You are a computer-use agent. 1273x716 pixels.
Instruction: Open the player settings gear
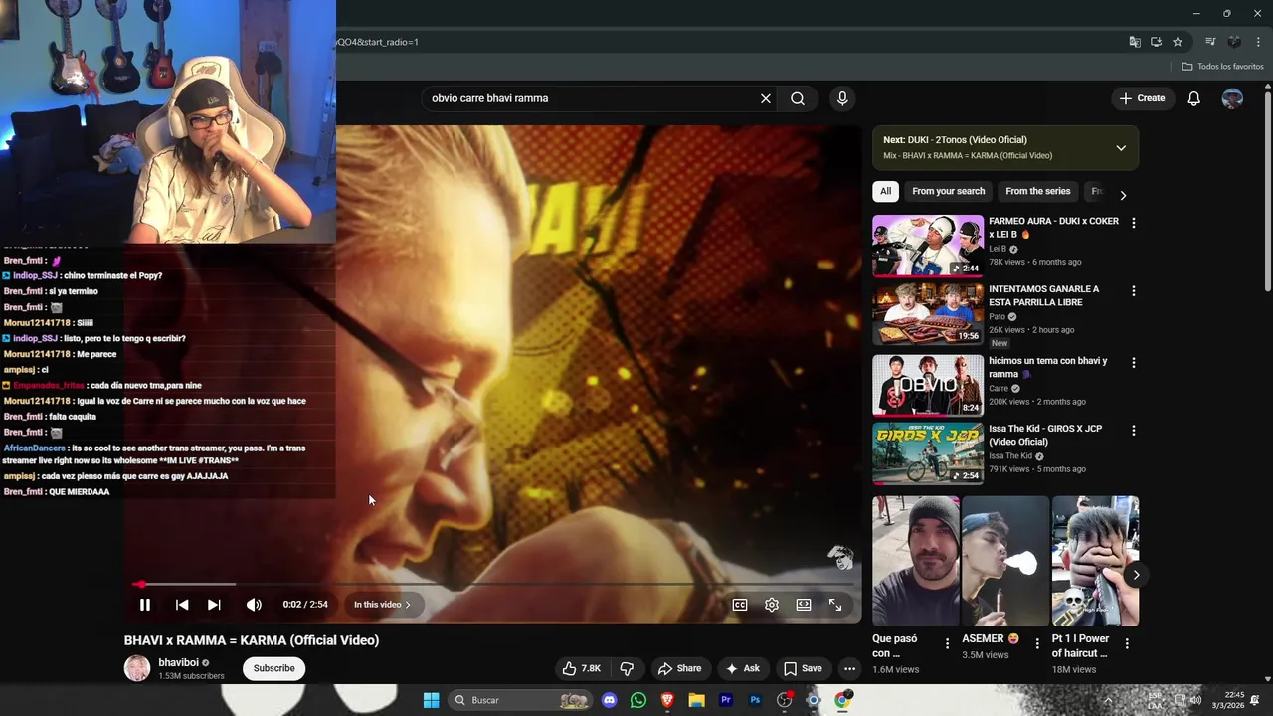(x=772, y=605)
